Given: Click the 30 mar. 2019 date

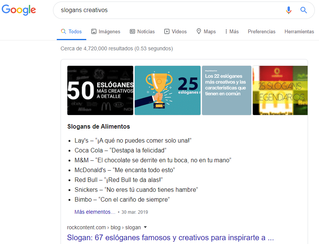Looking at the screenshot, I should (135, 212).
